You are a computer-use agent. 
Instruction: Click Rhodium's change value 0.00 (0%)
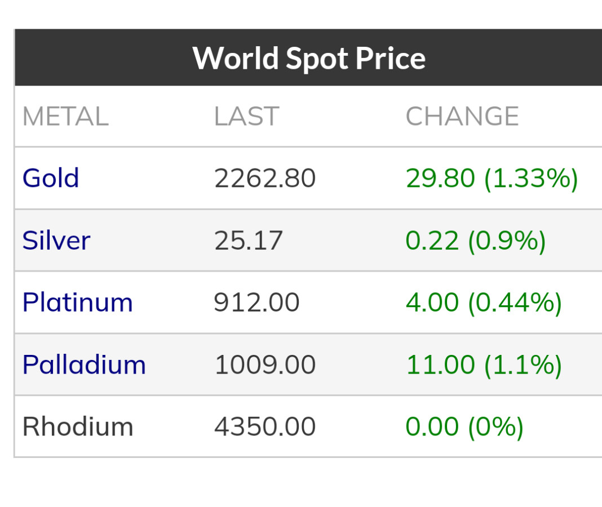point(464,426)
